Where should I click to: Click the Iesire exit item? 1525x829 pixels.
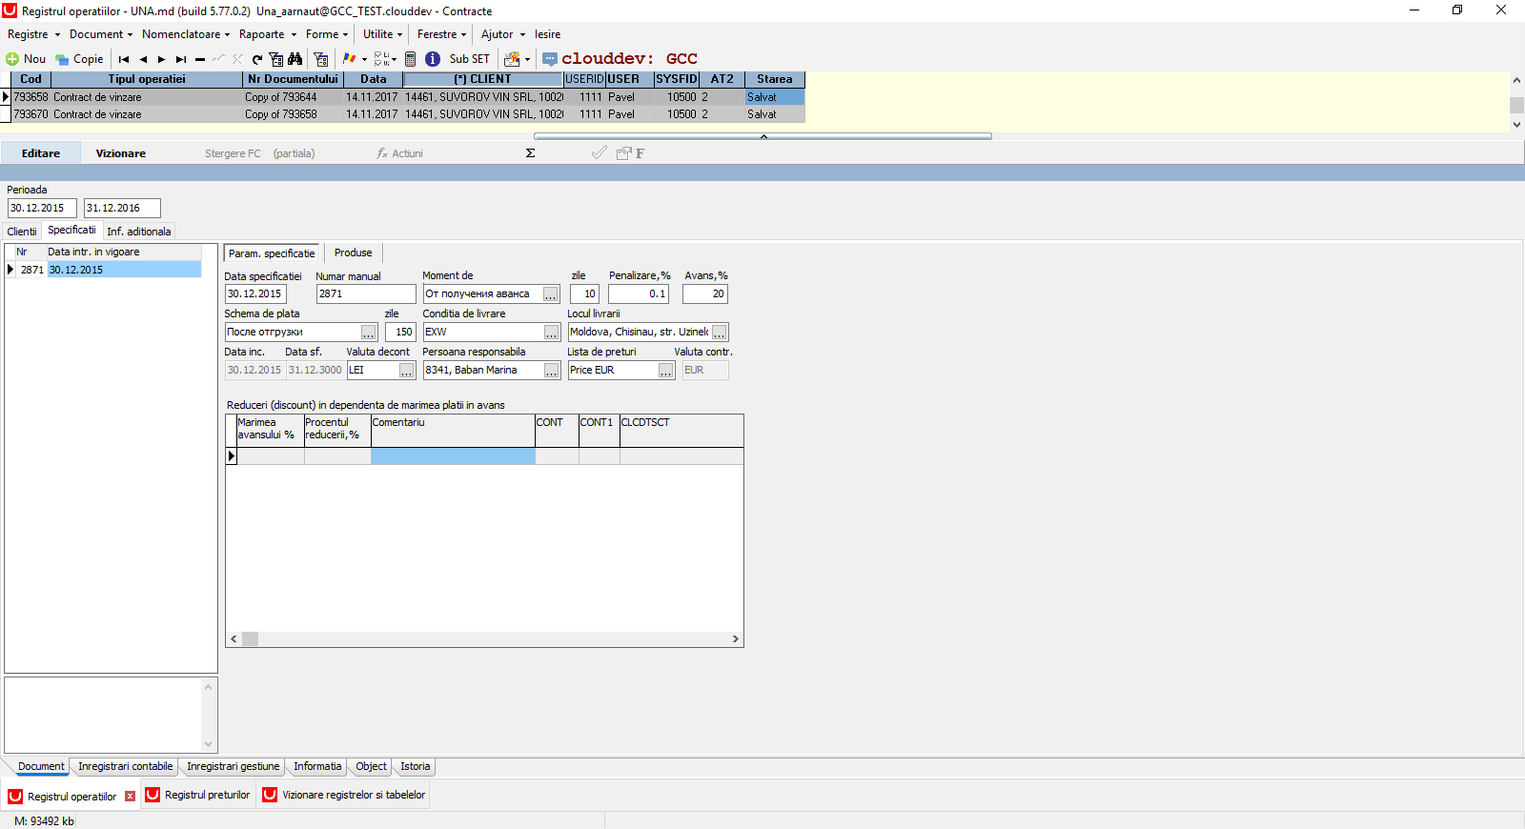(x=548, y=34)
